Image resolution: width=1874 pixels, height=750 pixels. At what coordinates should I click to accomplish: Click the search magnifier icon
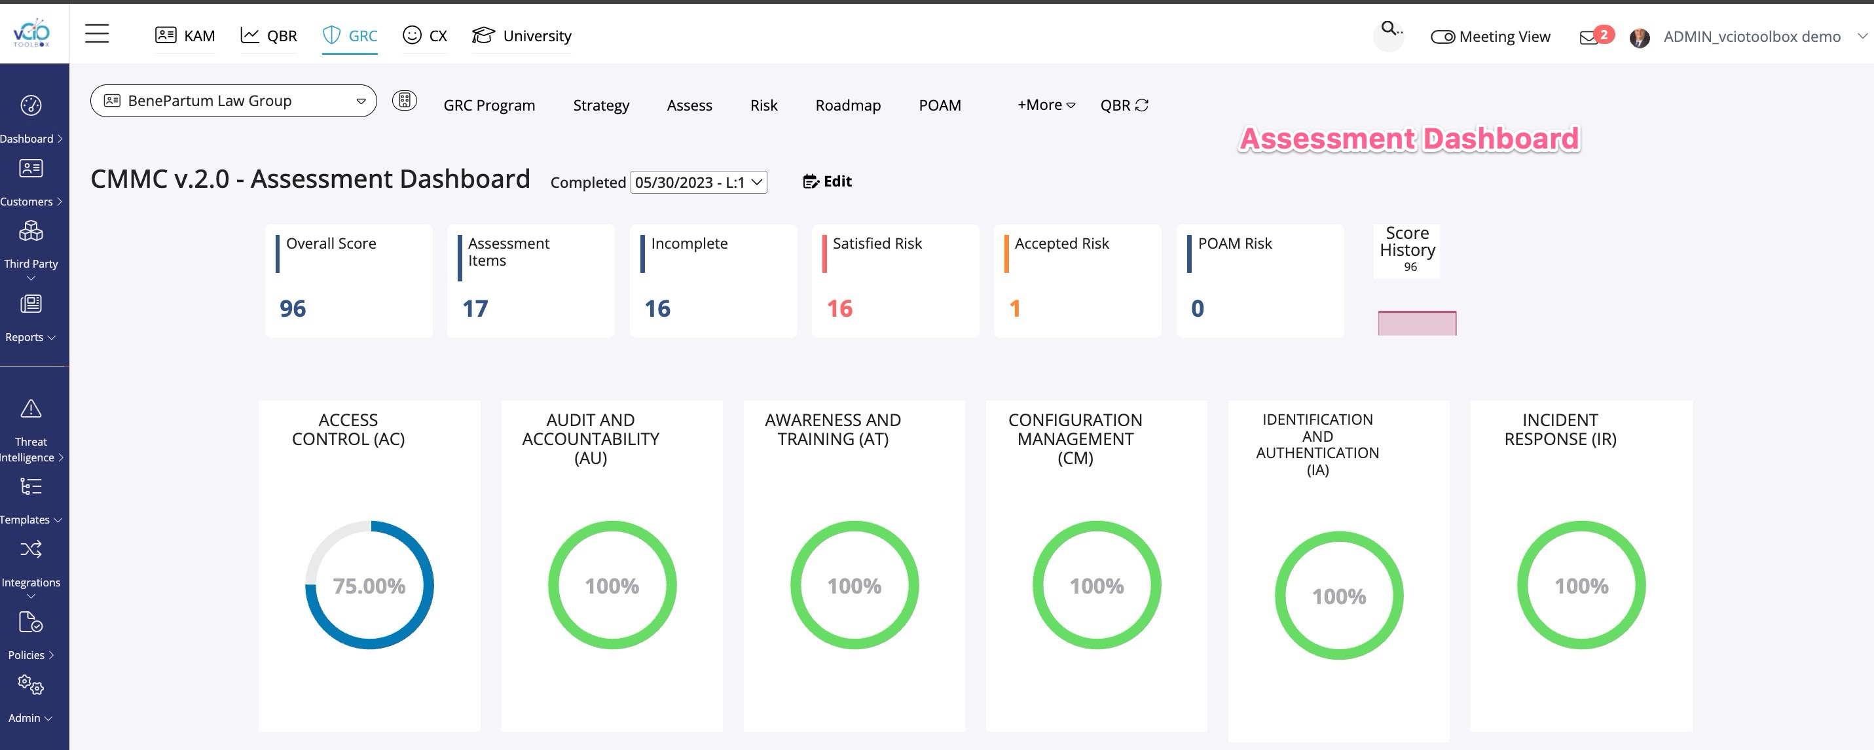click(x=1389, y=29)
